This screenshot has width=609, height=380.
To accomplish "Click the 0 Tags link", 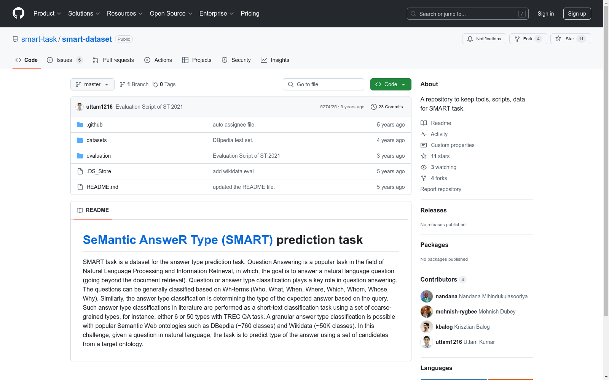I will tap(164, 84).
